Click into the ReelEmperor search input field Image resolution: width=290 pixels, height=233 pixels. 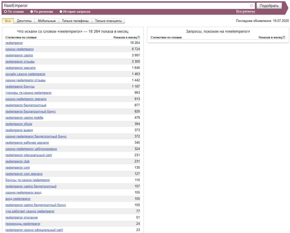coord(125,6)
